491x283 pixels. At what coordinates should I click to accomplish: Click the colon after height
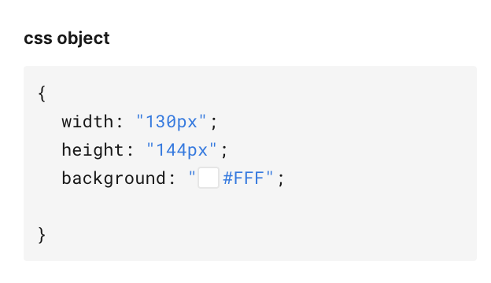coord(131,152)
